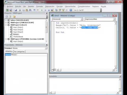
Task: Toggle Design Mode toolbar icon
Action: (x=52, y=10)
